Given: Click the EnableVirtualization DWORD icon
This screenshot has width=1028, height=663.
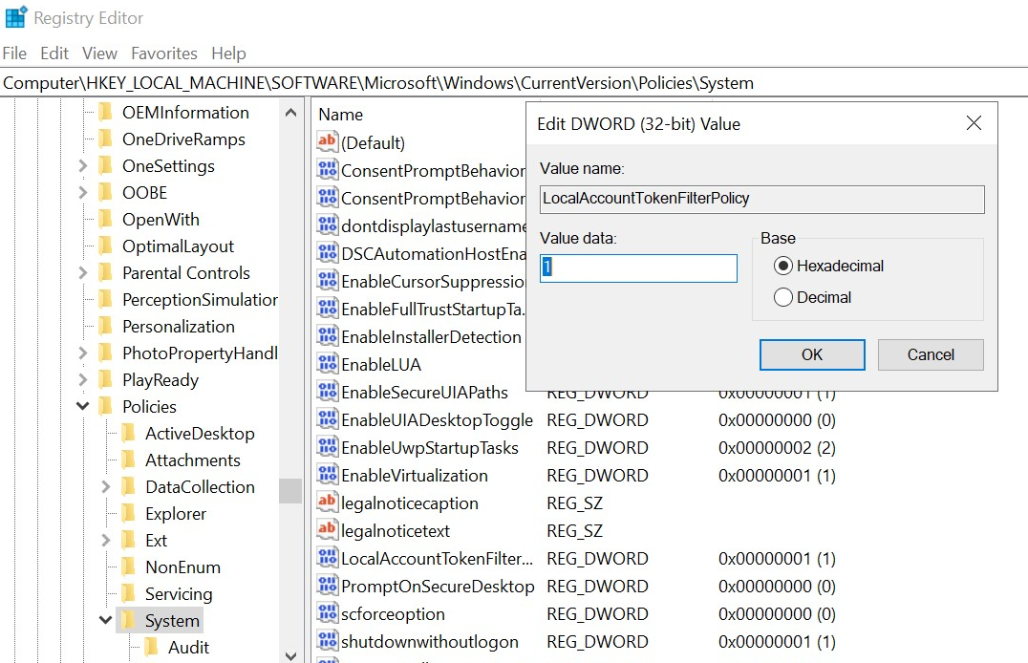Looking at the screenshot, I should click(x=327, y=474).
